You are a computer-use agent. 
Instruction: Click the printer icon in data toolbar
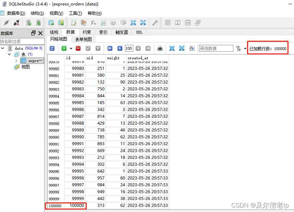click(x=160, y=48)
